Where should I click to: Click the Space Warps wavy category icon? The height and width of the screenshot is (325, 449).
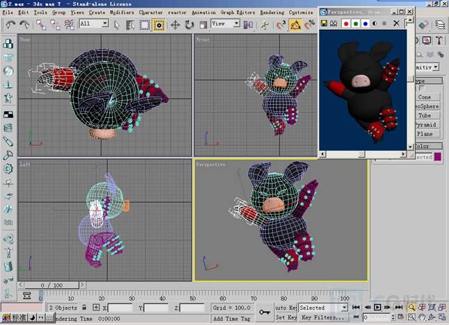(430, 54)
